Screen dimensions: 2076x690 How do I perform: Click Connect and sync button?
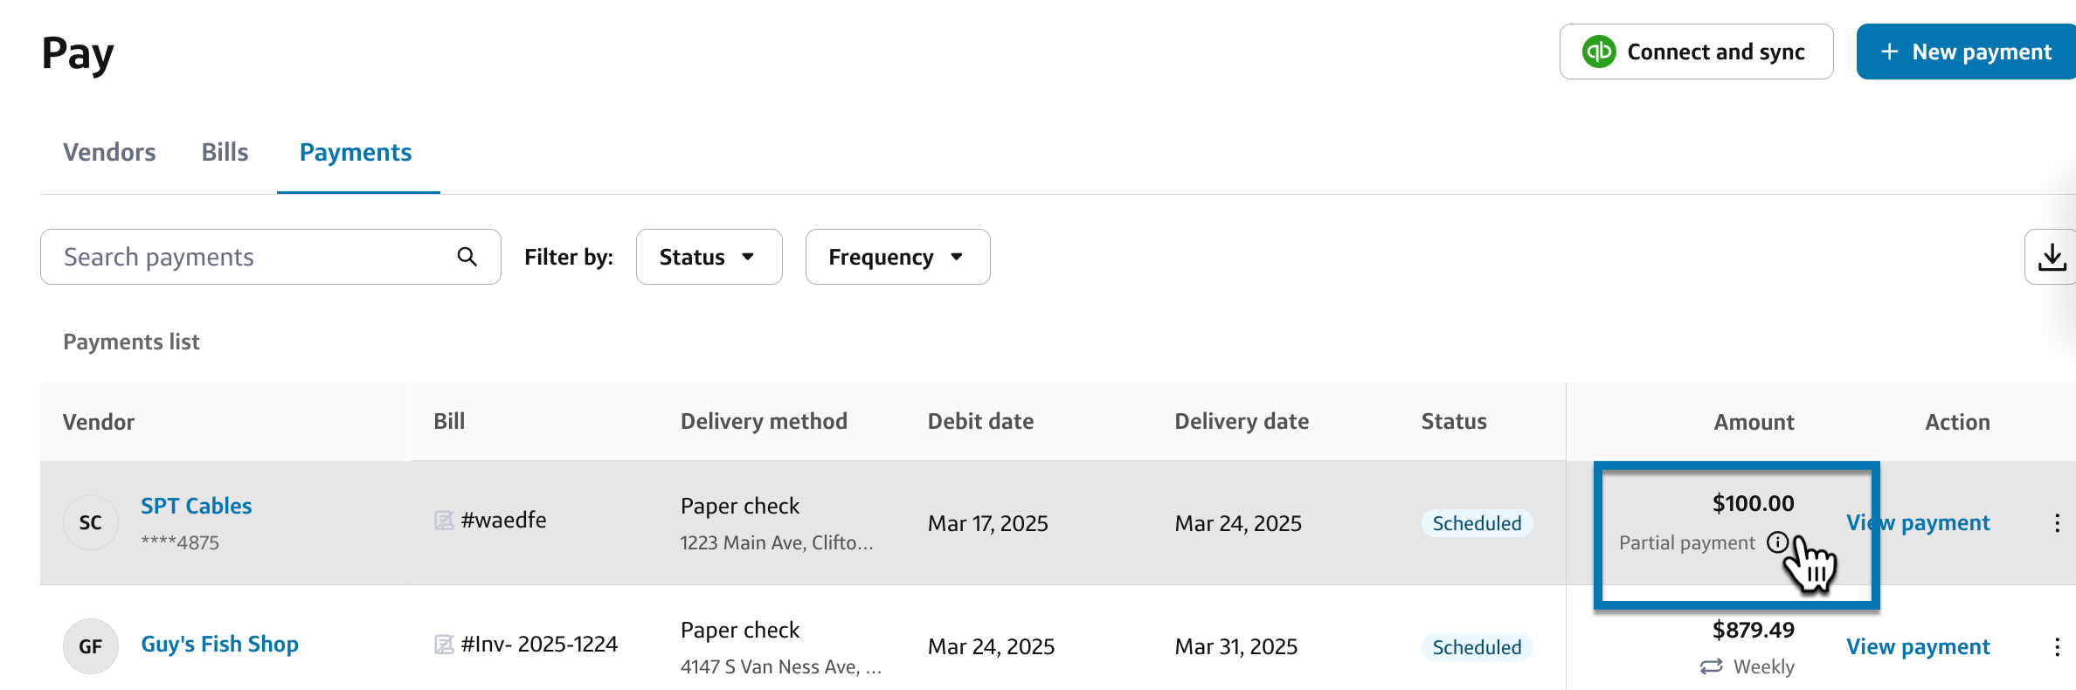point(1696,52)
